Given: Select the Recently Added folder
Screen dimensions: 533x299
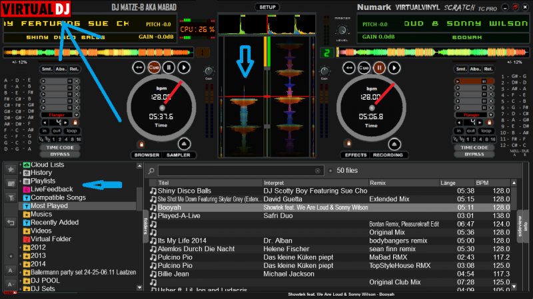Looking at the screenshot, I should pos(55,223).
